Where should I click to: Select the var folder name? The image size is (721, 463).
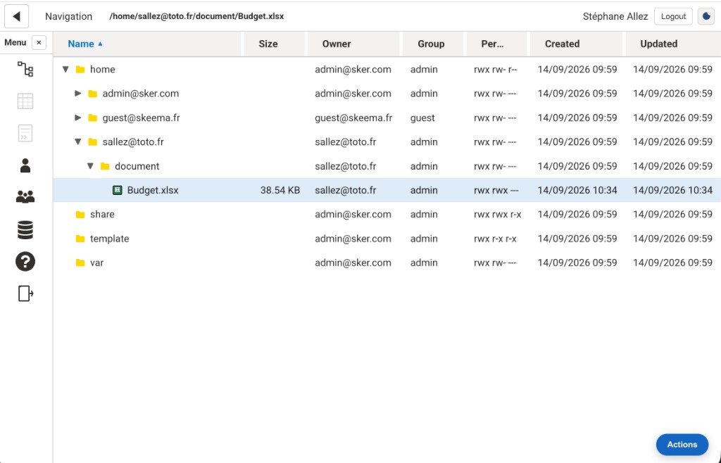[96, 262]
